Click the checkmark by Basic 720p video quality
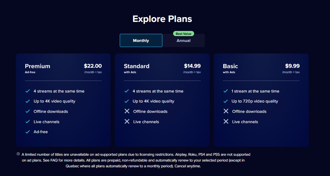The width and height of the screenshot is (330, 176). (x=226, y=101)
